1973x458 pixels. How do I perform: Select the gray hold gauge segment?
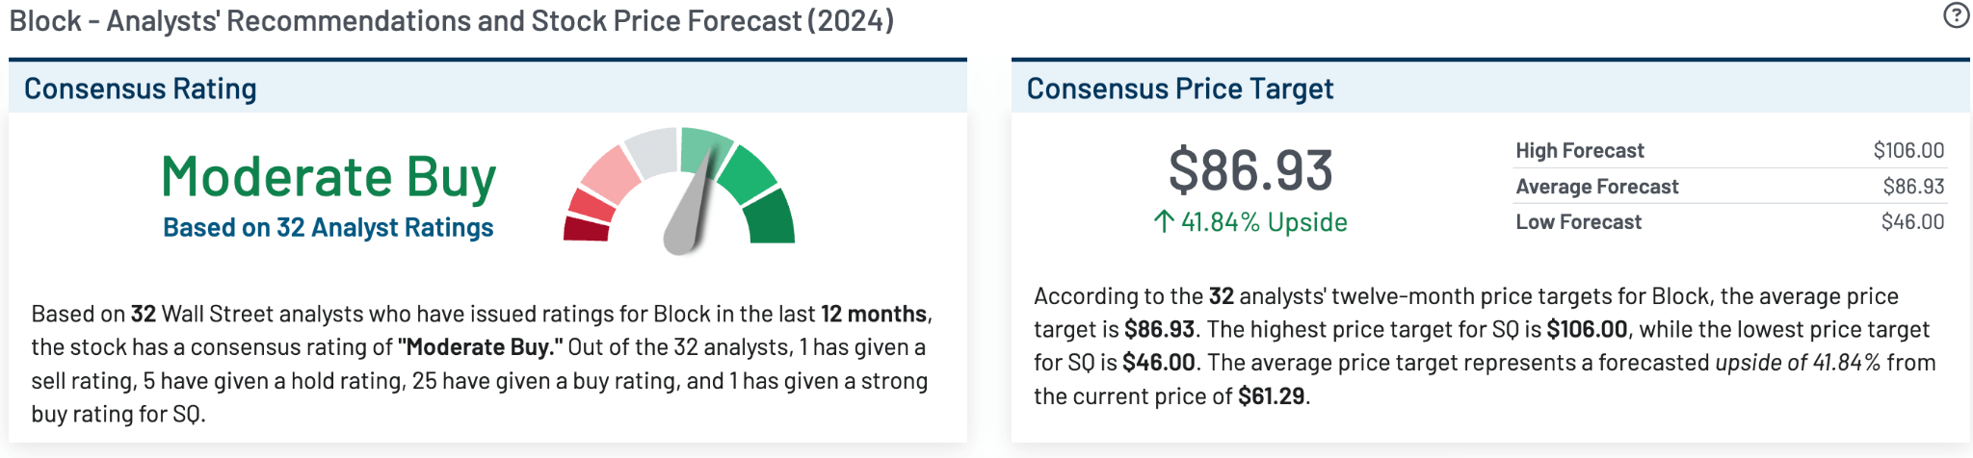651,152
